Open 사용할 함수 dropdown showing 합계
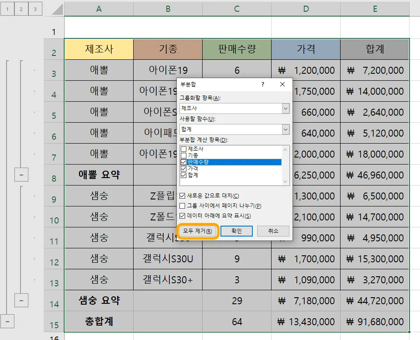This screenshot has height=340, width=420. pyautogui.click(x=286, y=129)
